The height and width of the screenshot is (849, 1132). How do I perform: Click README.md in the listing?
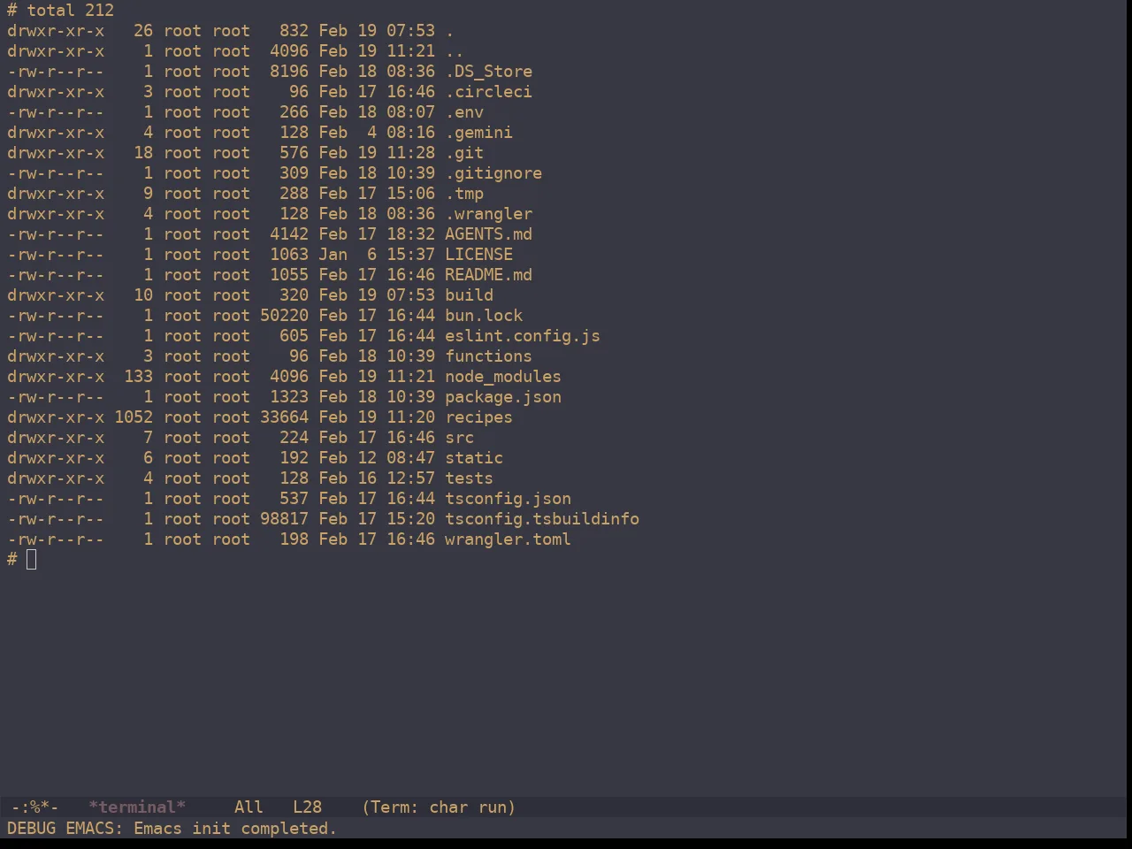488,275
